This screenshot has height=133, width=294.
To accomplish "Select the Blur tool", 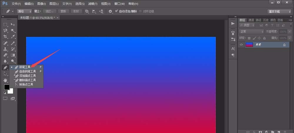I will pyautogui.click(x=5, y=61).
